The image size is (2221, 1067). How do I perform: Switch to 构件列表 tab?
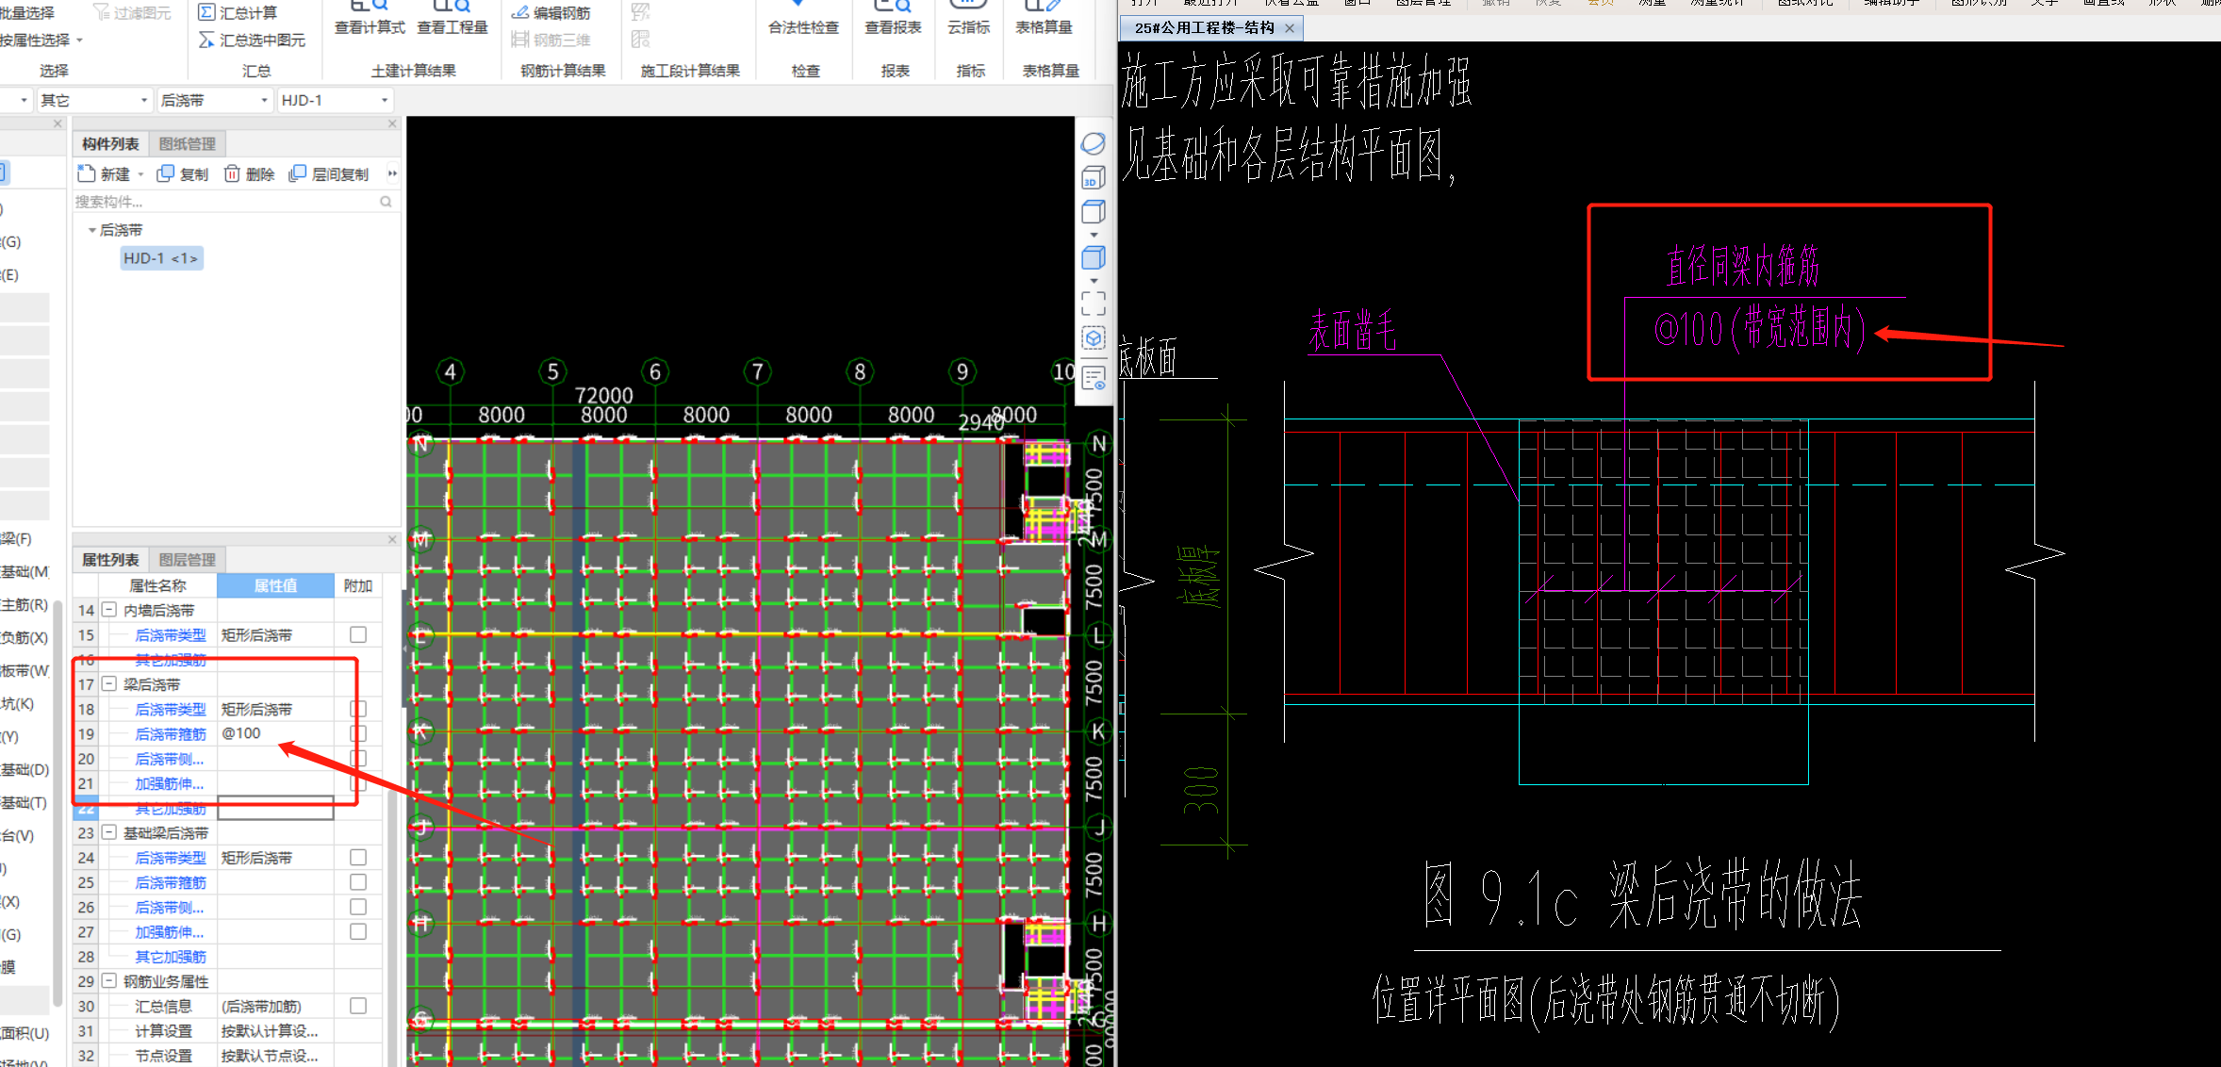pos(110,143)
